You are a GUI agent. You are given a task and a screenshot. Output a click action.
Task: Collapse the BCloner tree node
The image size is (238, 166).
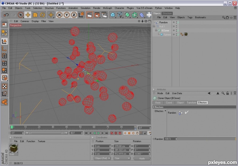click(x=156, y=30)
